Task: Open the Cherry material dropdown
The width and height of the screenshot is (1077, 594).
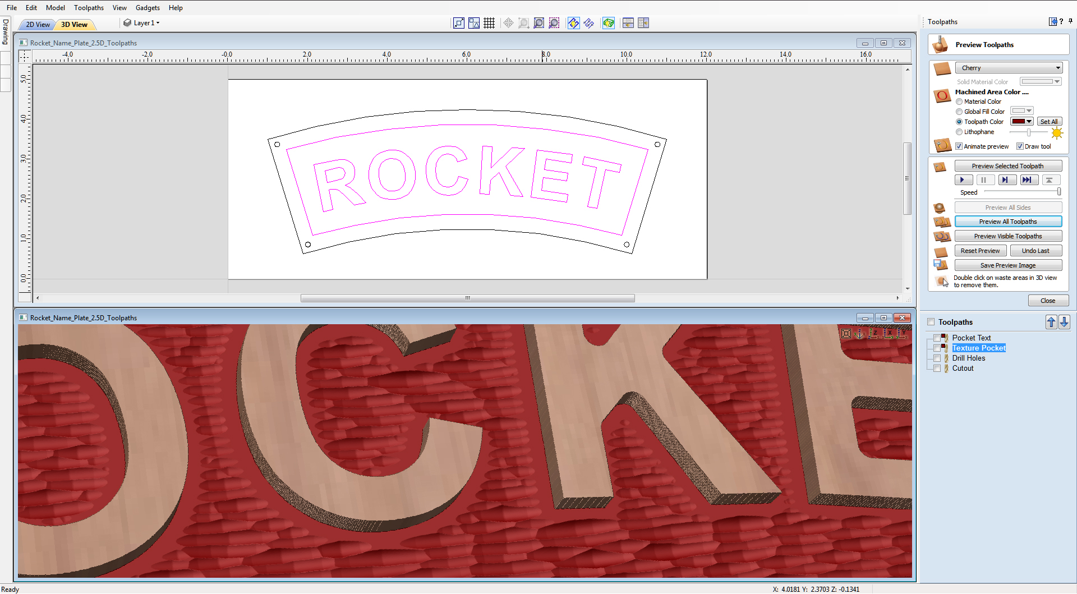Action: point(1008,68)
